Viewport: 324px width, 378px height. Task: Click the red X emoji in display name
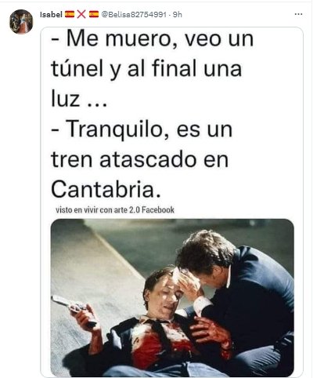coord(81,14)
